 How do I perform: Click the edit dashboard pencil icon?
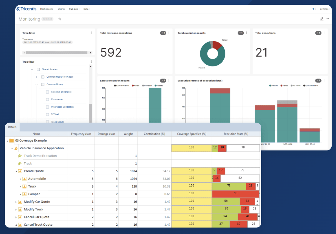(x=322, y=19)
